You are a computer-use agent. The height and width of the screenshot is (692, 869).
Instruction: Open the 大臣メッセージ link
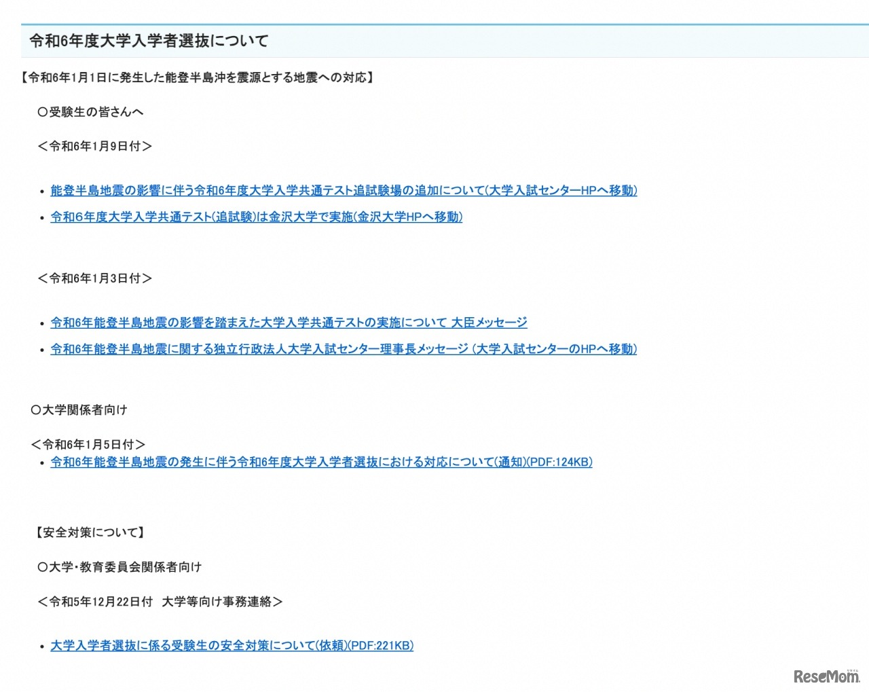click(288, 323)
